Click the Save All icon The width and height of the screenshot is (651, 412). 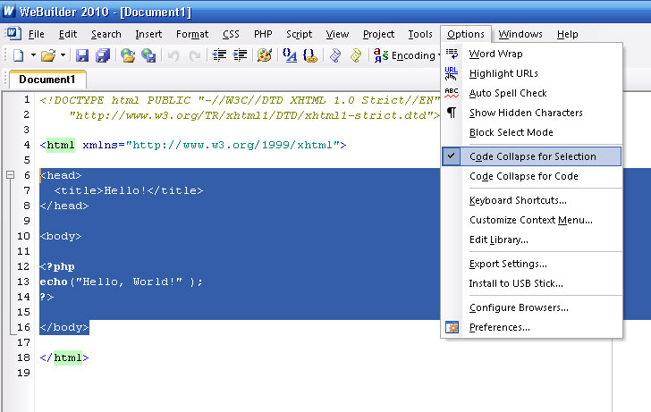(x=103, y=55)
